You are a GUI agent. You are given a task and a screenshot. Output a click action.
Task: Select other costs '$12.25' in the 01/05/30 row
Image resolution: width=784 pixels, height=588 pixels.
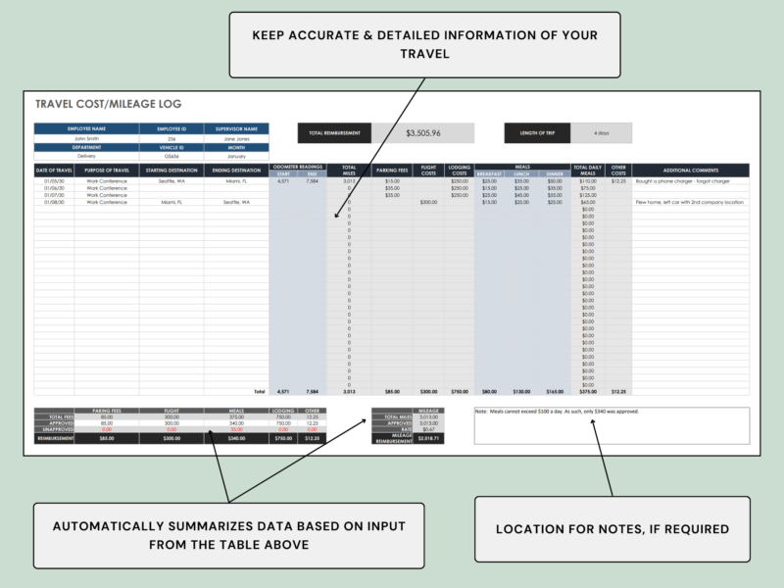[618, 181]
